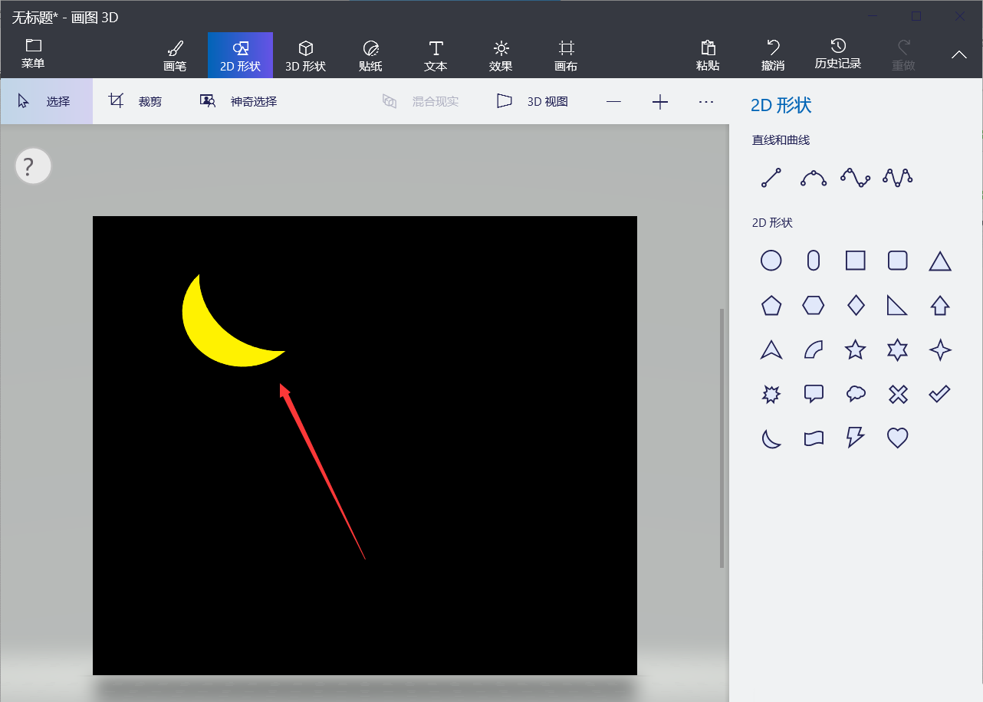The height and width of the screenshot is (702, 983).
Task: Pick the circle shape
Action: coord(771,261)
